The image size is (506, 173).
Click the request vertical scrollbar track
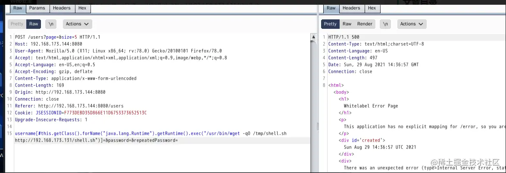click(x=313, y=106)
